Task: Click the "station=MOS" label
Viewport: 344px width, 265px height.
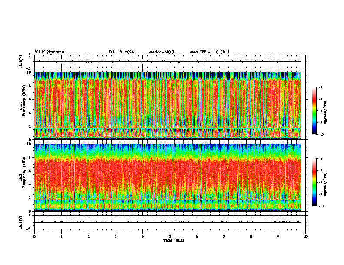Action: (162, 52)
